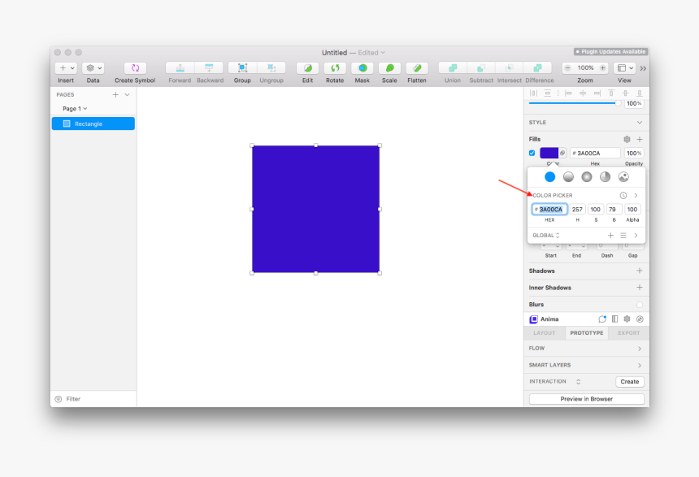Viewport: 699px width, 477px height.
Task: Uncheck the Fills enabled checkbox
Action: (532, 153)
